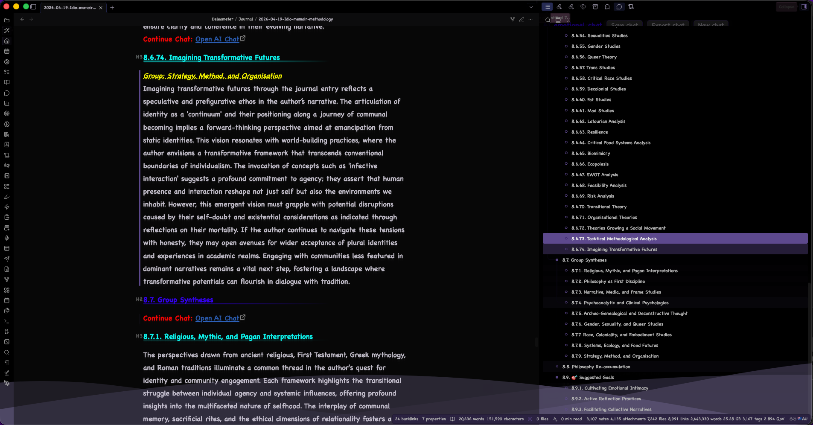Image resolution: width=813 pixels, height=425 pixels.
Task: Navigate back with the left arrow
Action: (22, 19)
